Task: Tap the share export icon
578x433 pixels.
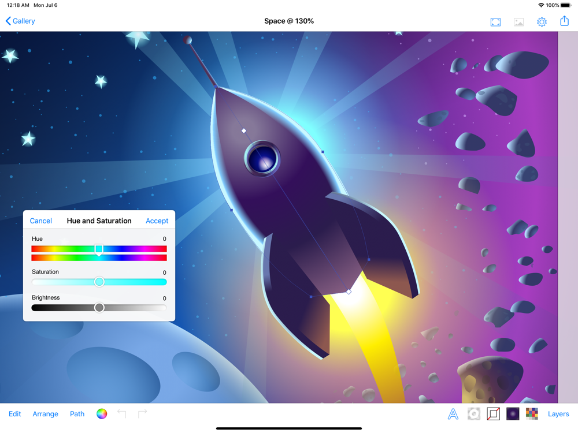Action: [x=564, y=21]
